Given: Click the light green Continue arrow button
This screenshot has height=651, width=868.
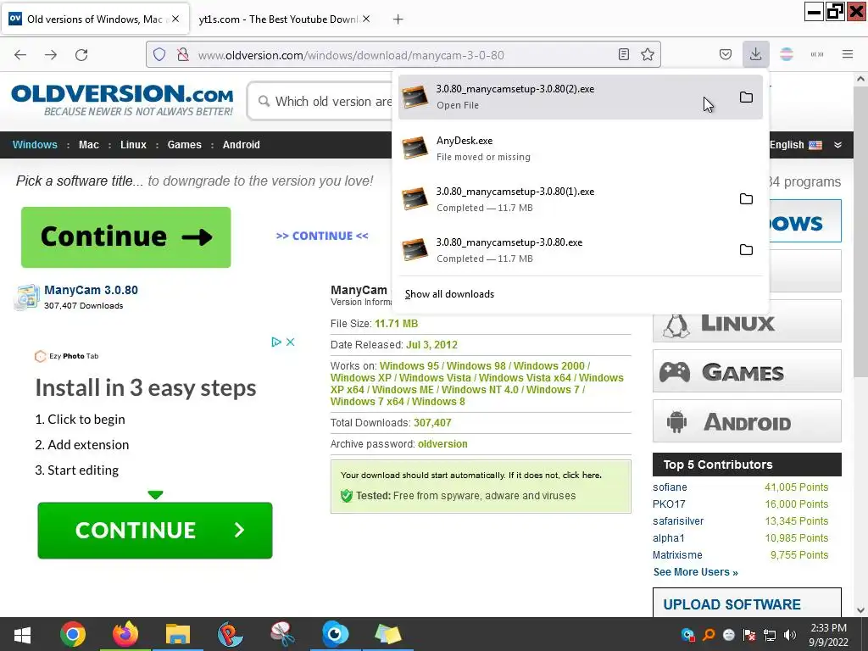Looking at the screenshot, I should (x=126, y=237).
